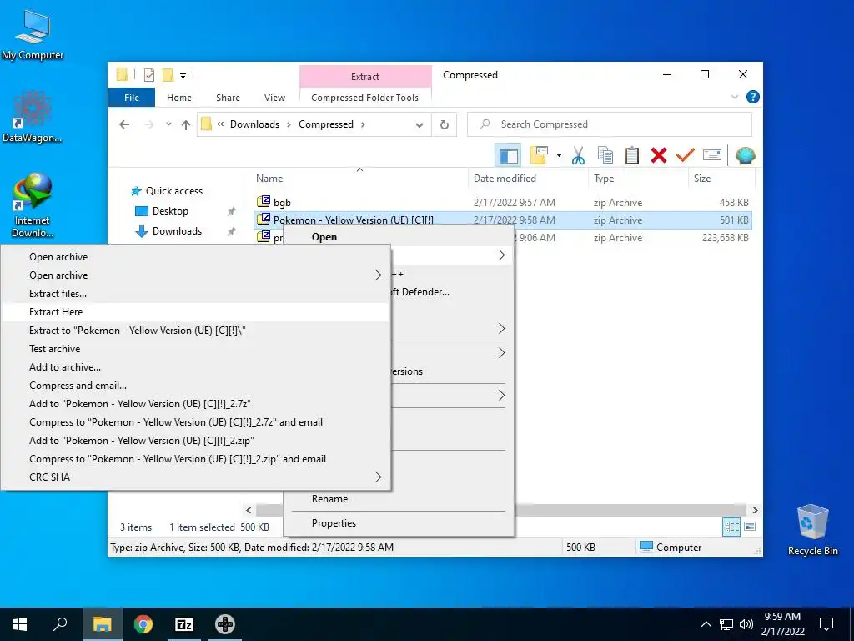Go back with the back arrow
The image size is (854, 641).
tap(124, 124)
